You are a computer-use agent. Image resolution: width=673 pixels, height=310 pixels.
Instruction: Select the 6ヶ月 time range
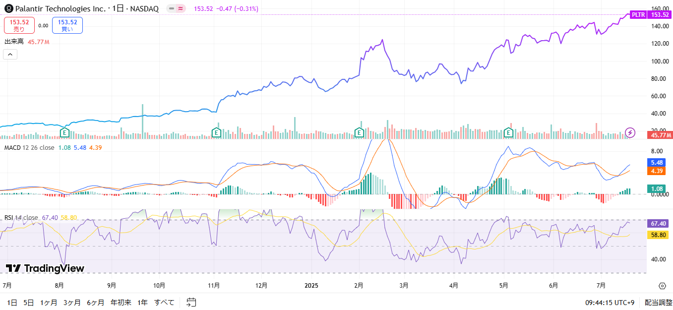[95, 302]
